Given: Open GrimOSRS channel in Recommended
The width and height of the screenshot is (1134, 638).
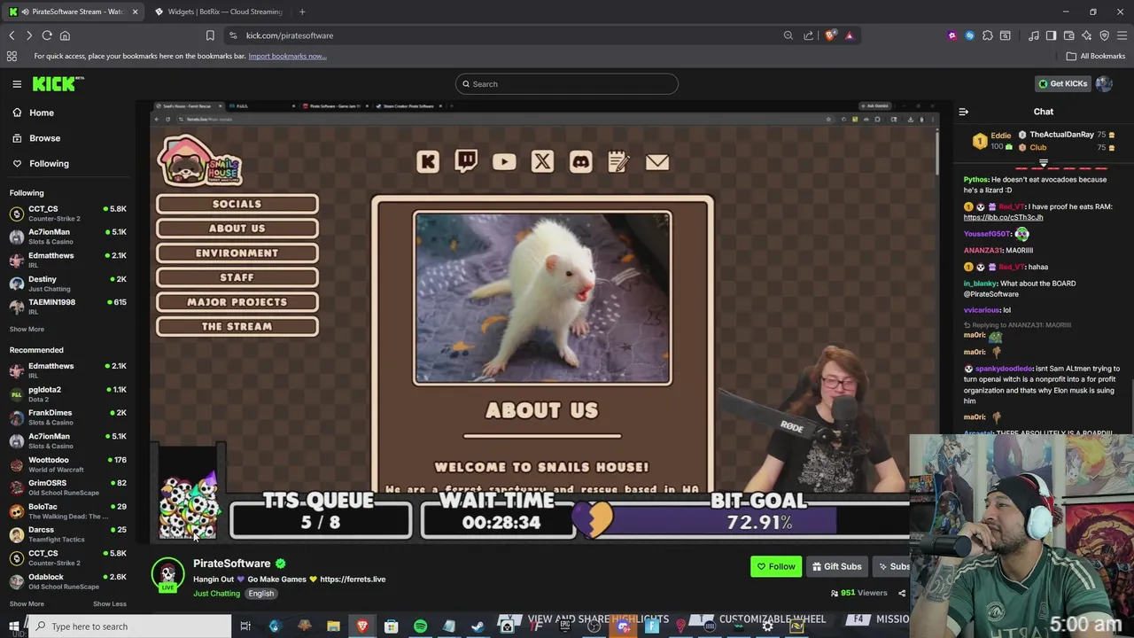Looking at the screenshot, I should click(x=67, y=487).
